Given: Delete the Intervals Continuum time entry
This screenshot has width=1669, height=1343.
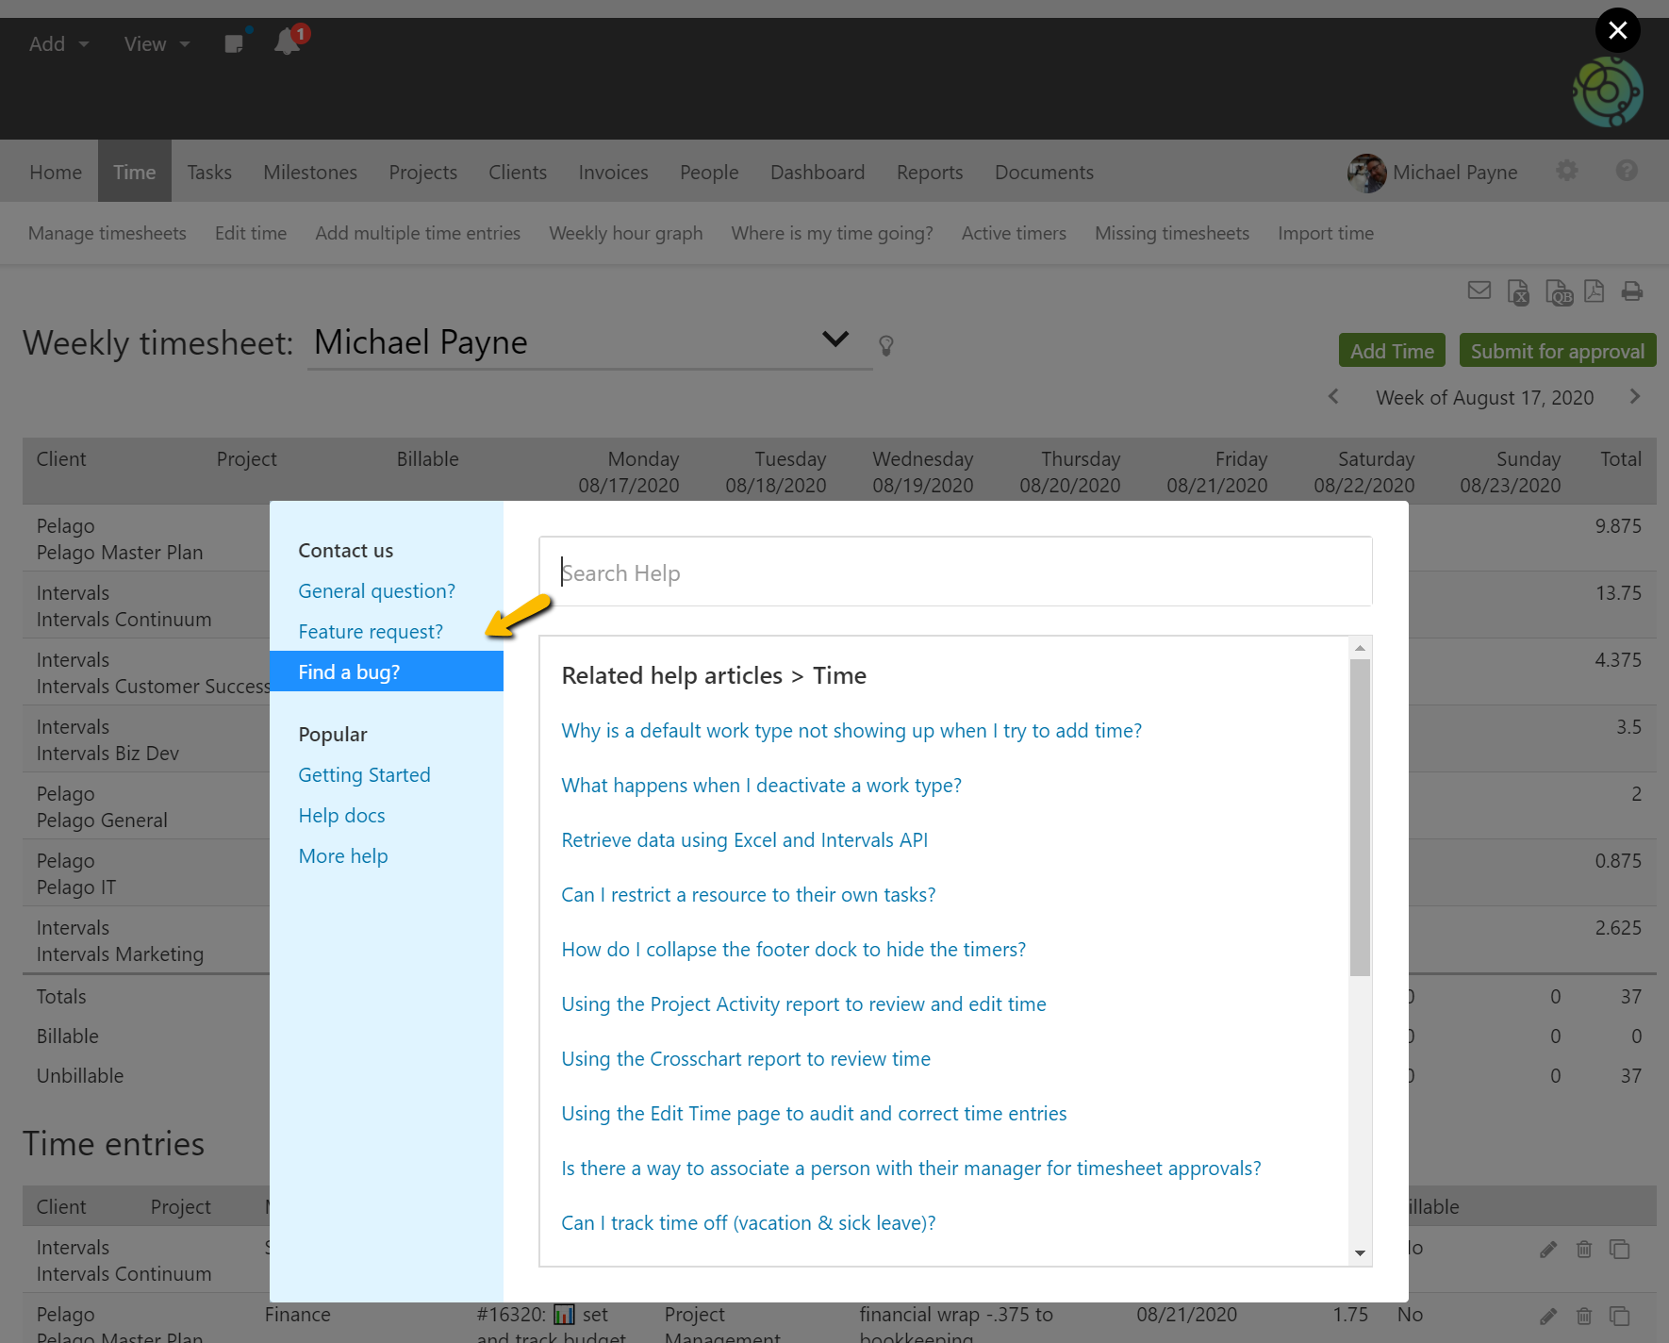Looking at the screenshot, I should [1584, 1250].
